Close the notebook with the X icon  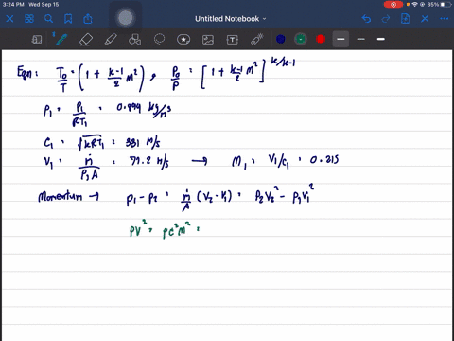(9, 19)
